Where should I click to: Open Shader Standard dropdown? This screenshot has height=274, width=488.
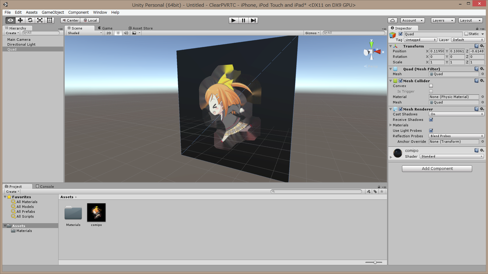[452, 156]
